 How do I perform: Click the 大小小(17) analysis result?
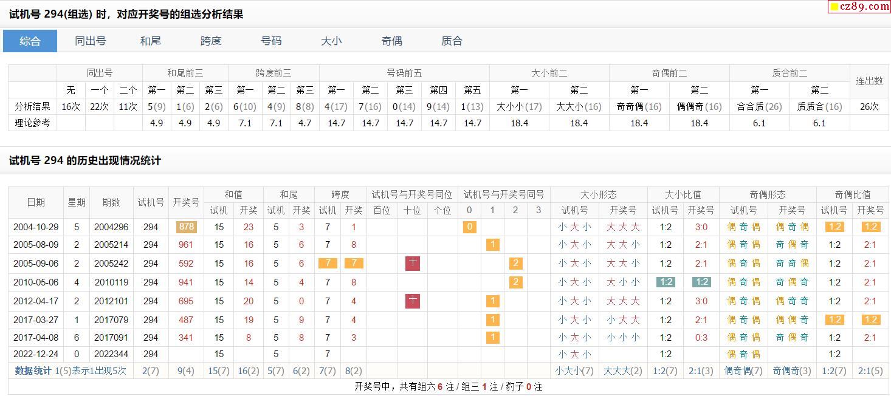point(519,106)
